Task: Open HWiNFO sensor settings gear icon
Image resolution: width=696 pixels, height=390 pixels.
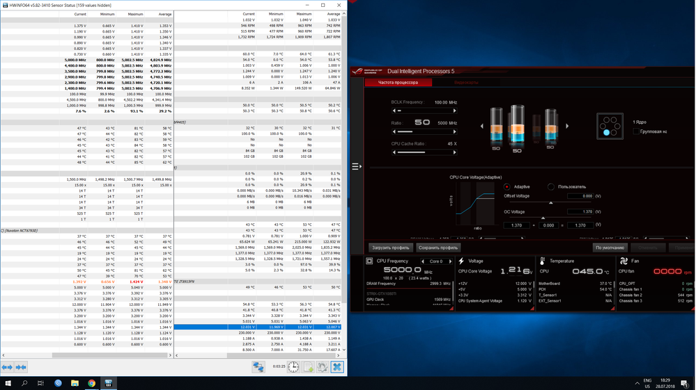Action: (x=323, y=367)
